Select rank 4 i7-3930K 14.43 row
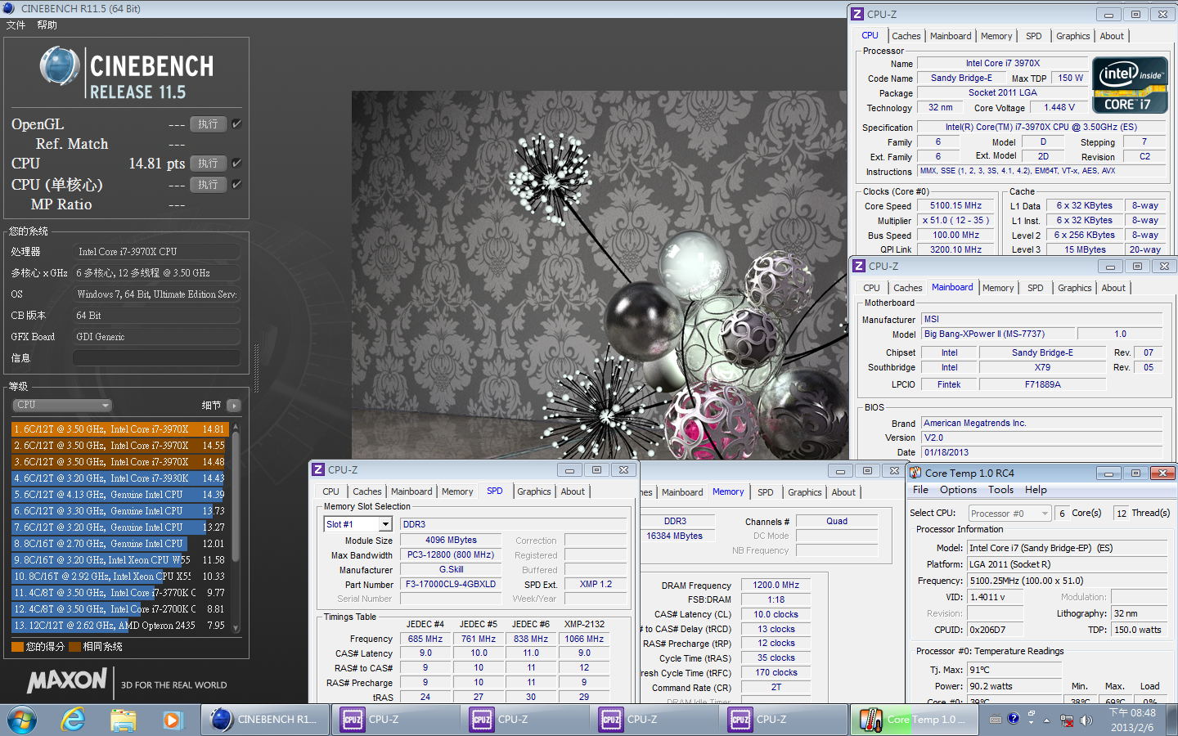1178x736 pixels. pyautogui.click(x=119, y=478)
